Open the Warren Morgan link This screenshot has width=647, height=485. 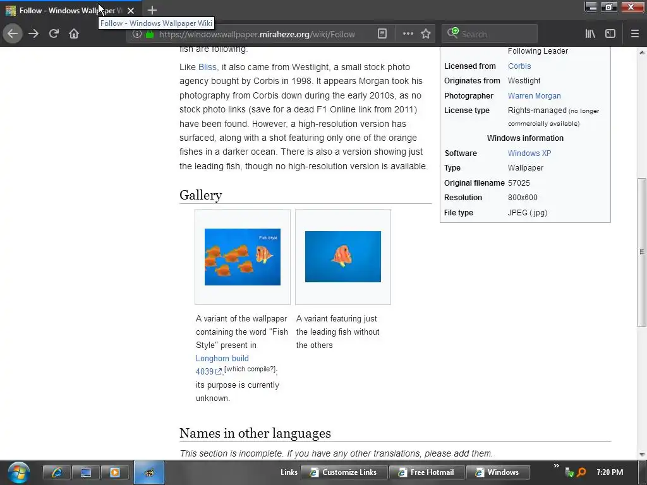click(534, 96)
